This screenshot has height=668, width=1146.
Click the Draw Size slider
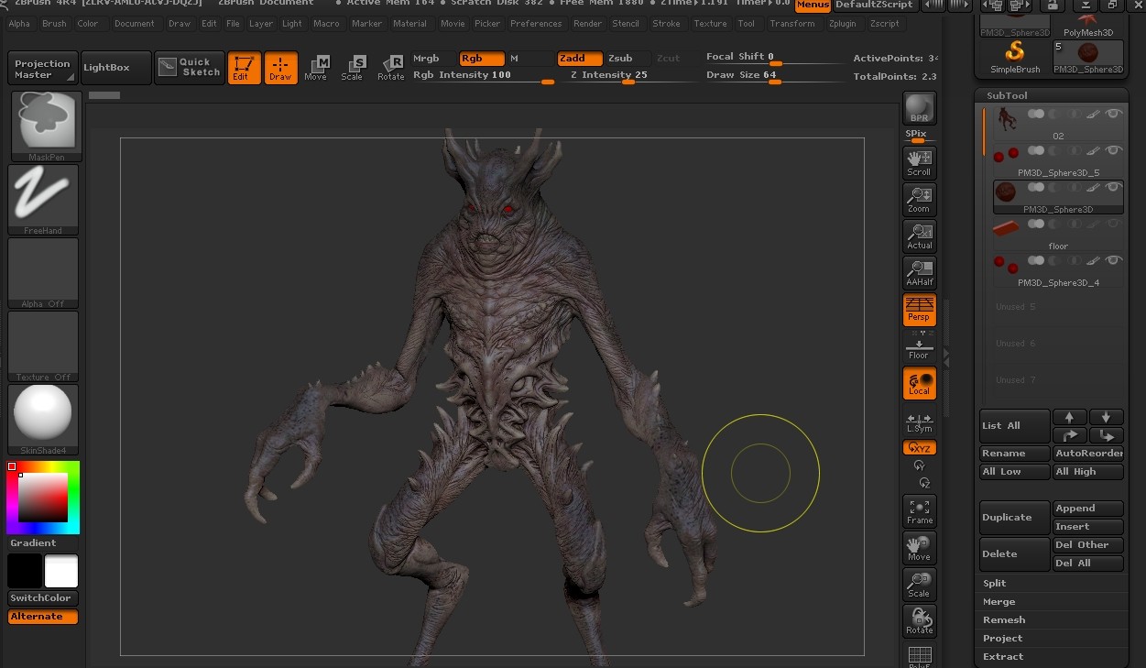coord(774,76)
